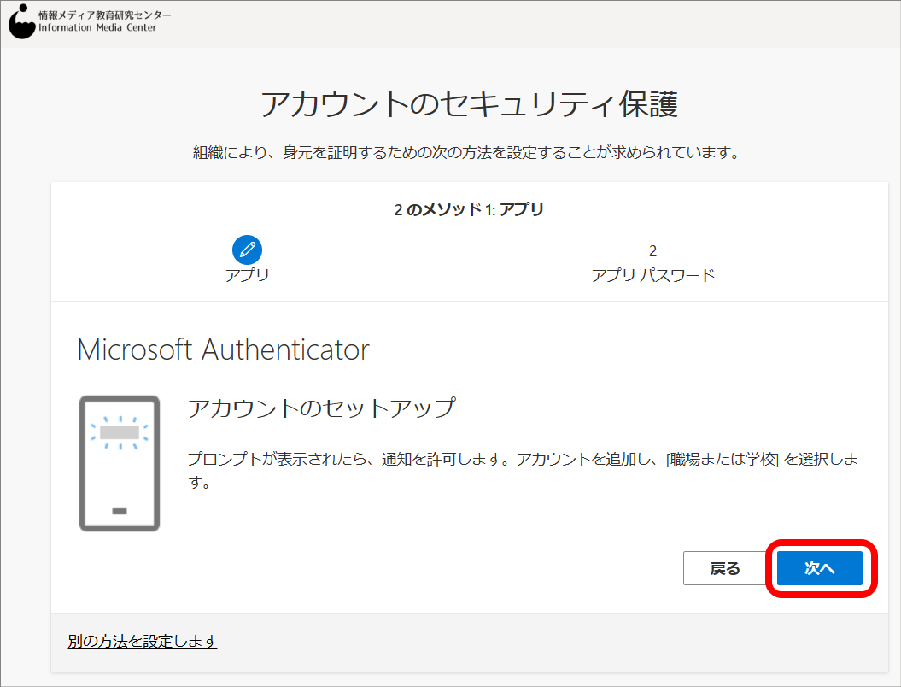Click the アプリ step label

(x=247, y=275)
